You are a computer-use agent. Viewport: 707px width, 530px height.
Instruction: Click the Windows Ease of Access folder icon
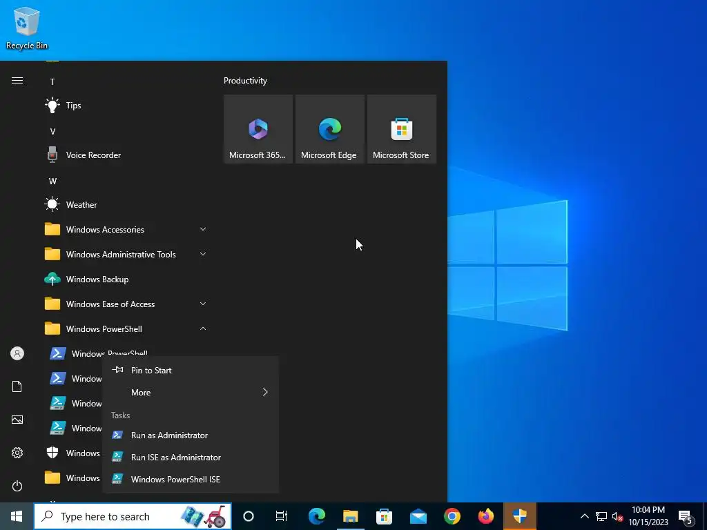52,304
